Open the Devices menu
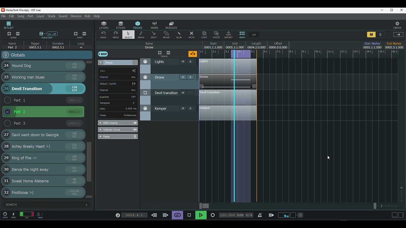The height and width of the screenshot is (228, 406). click(x=76, y=16)
